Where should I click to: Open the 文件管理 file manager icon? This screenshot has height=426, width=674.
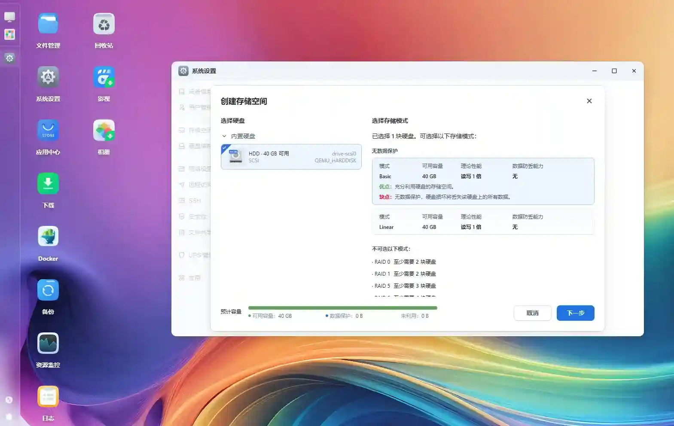tap(48, 24)
